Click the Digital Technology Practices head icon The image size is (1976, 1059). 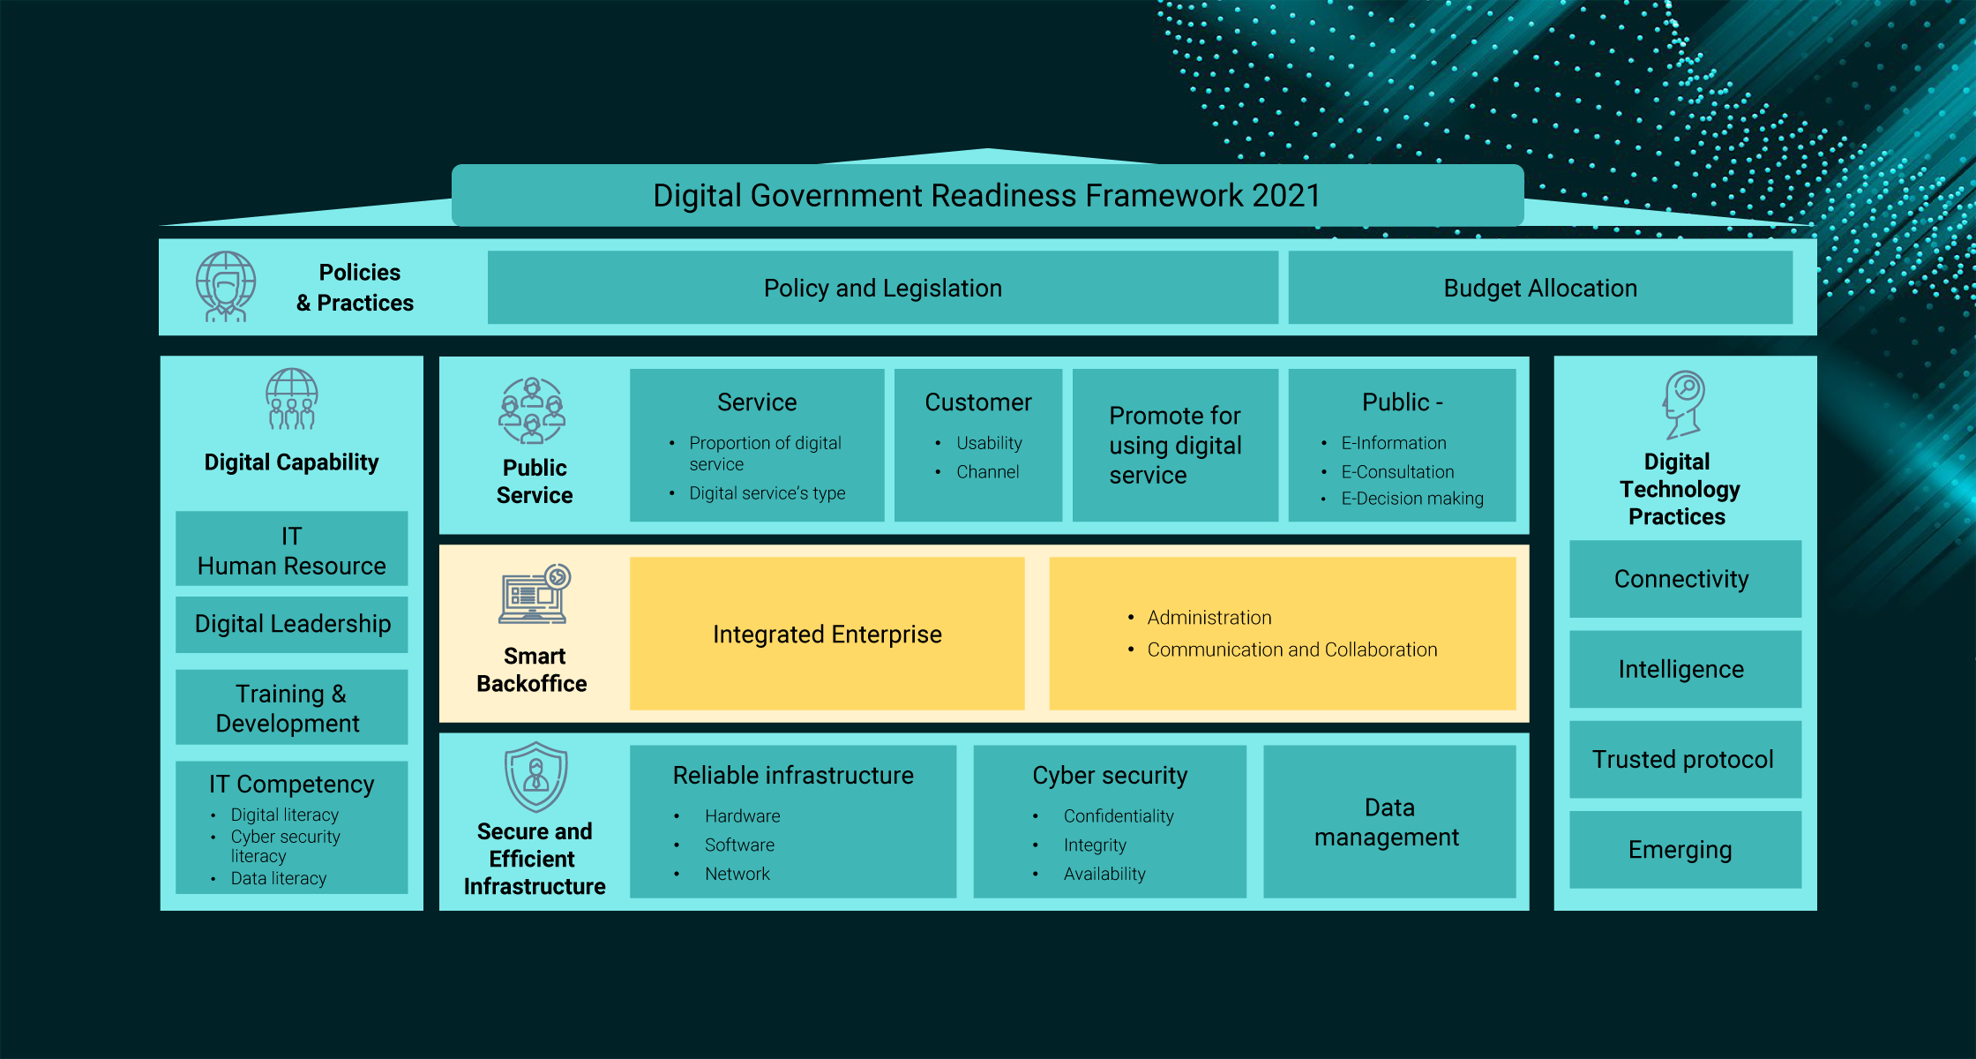point(1683,404)
